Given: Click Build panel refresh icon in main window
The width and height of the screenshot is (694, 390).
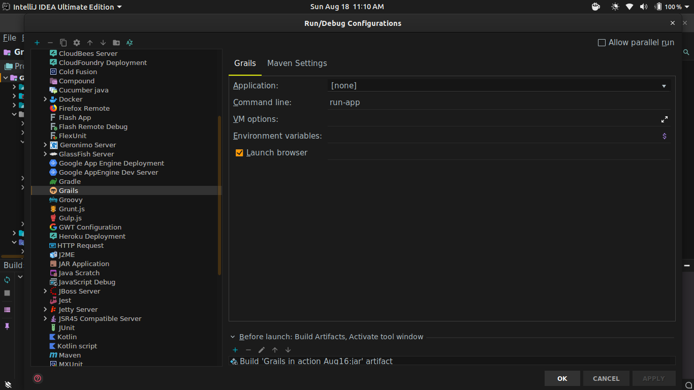Looking at the screenshot, I should pyautogui.click(x=7, y=280).
